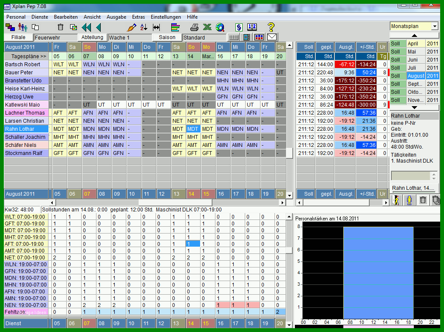Click the blue book view icon
Screen dimensions: 444x332
point(246,37)
